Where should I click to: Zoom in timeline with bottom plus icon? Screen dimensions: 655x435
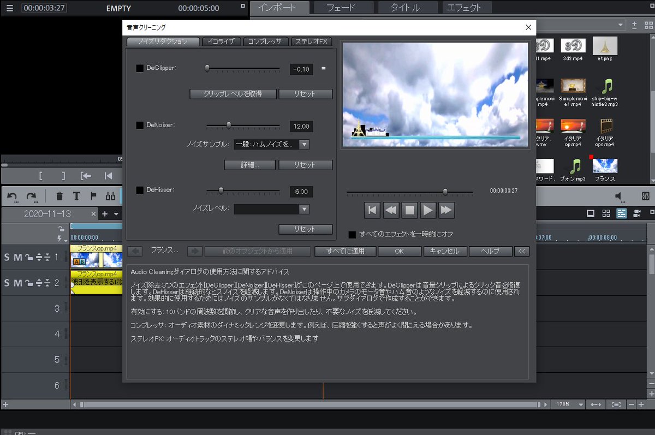click(x=641, y=404)
